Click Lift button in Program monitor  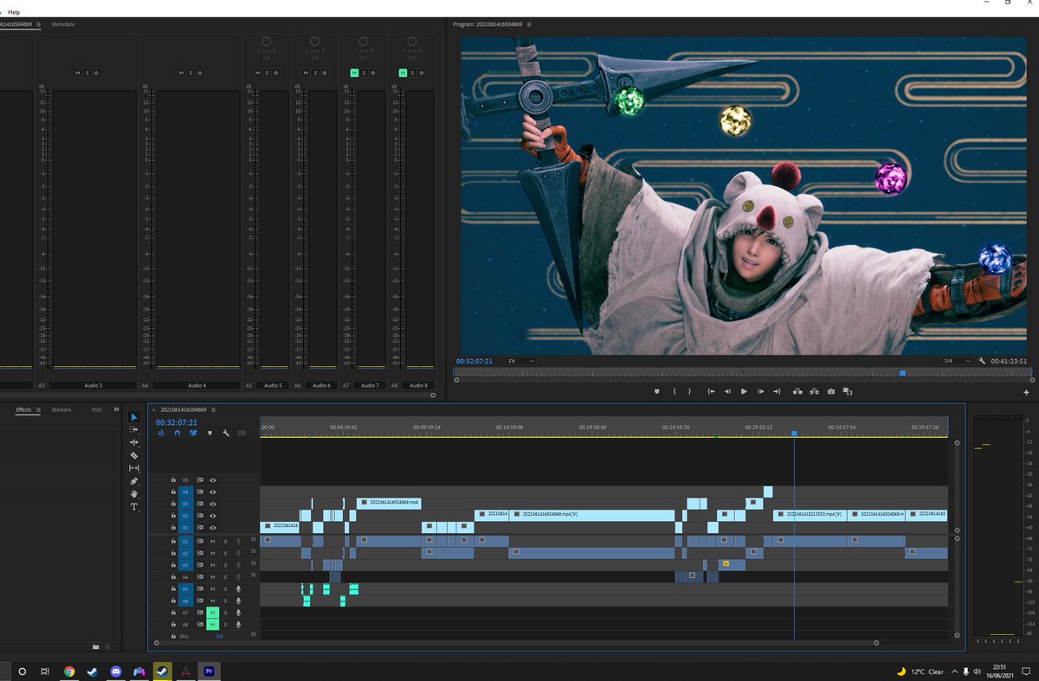[x=797, y=391]
